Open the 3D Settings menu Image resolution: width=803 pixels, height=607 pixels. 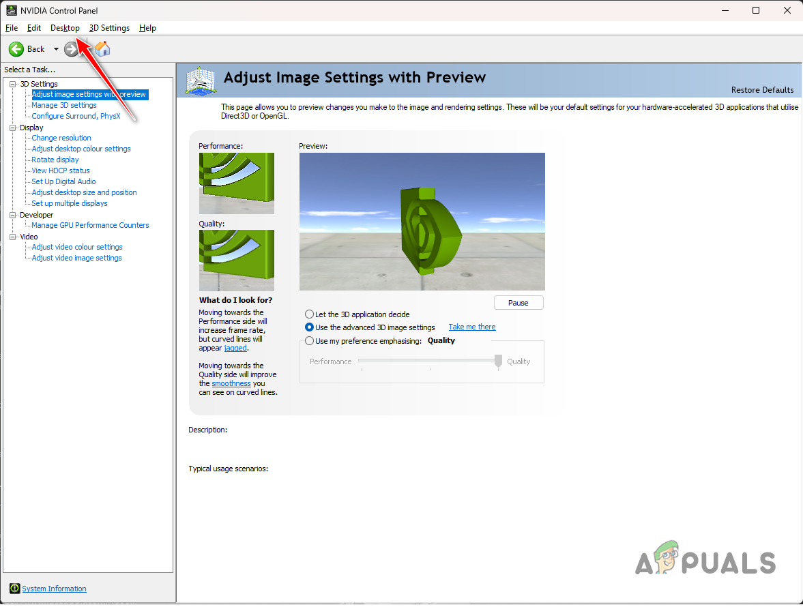click(x=110, y=28)
